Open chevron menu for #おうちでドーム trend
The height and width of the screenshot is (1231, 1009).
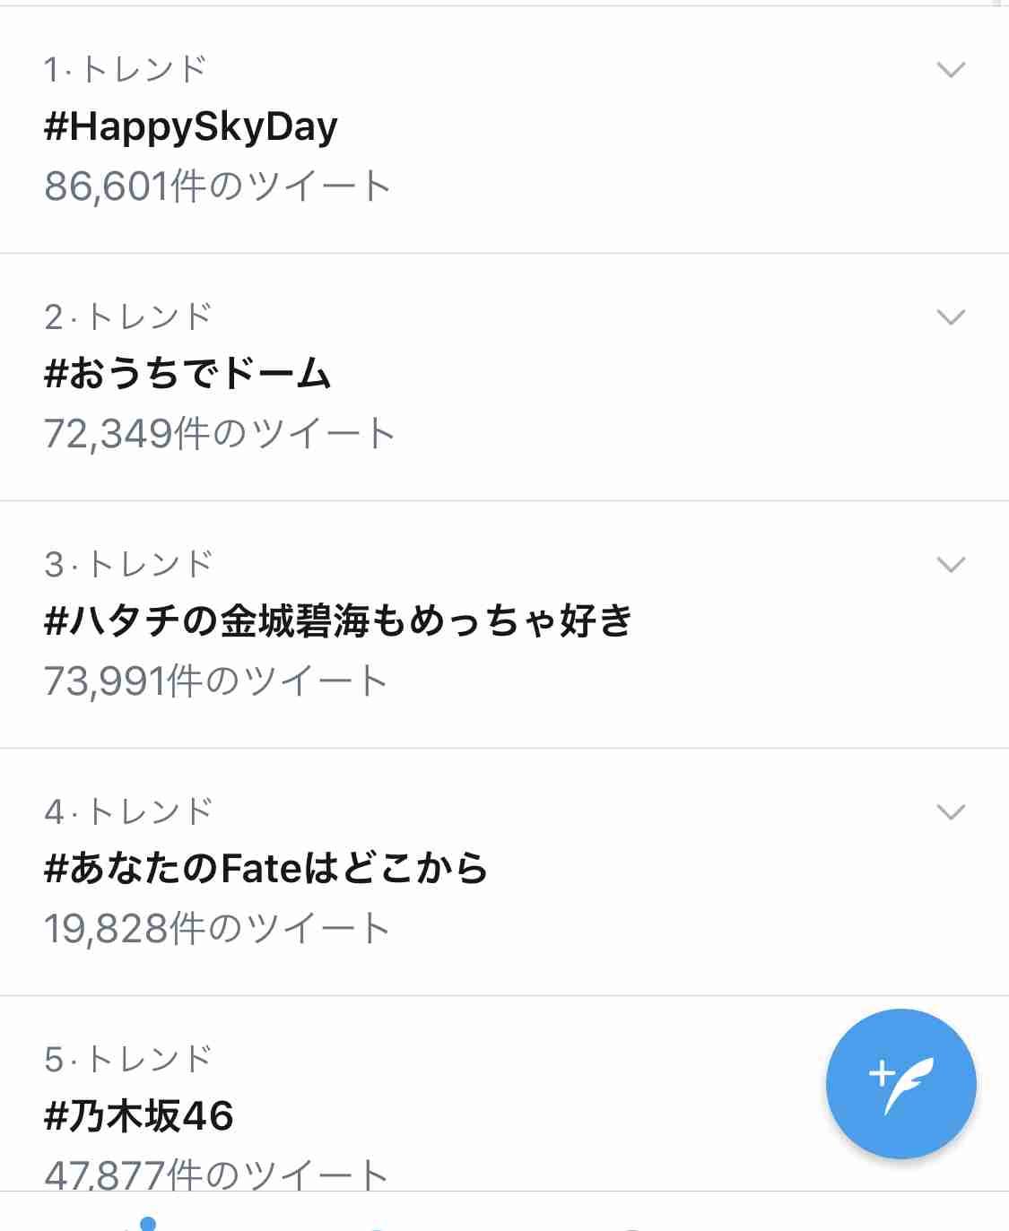[951, 317]
